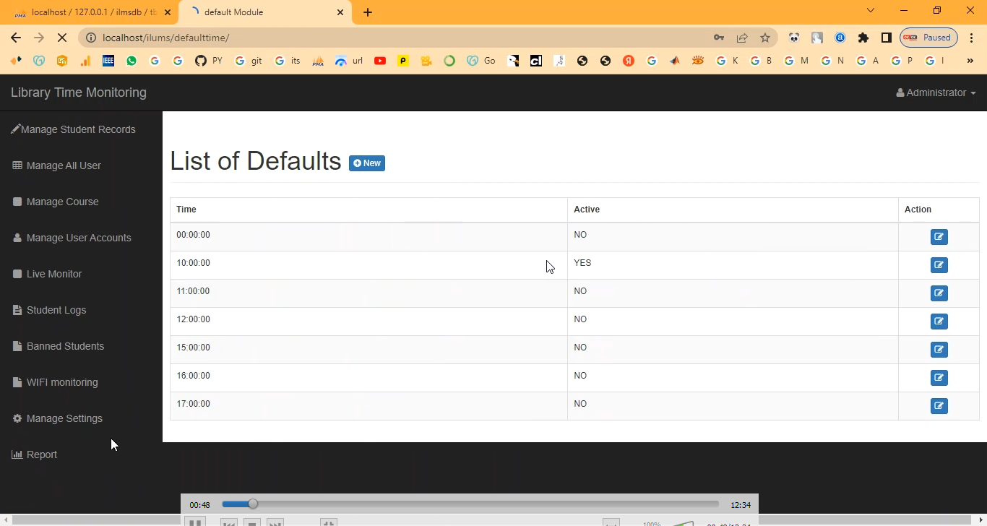This screenshot has width=987, height=526.
Task: Expand the Administrator user dropdown
Action: (936, 92)
